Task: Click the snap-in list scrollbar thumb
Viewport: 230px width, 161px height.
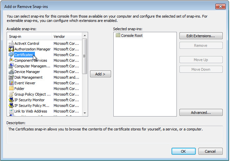Action: point(85,56)
